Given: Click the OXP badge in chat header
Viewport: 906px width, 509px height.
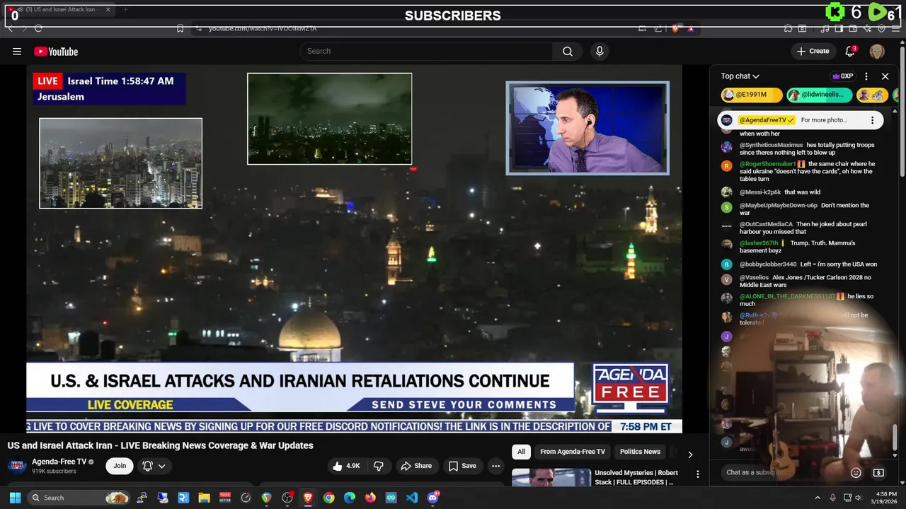Looking at the screenshot, I should [842, 76].
